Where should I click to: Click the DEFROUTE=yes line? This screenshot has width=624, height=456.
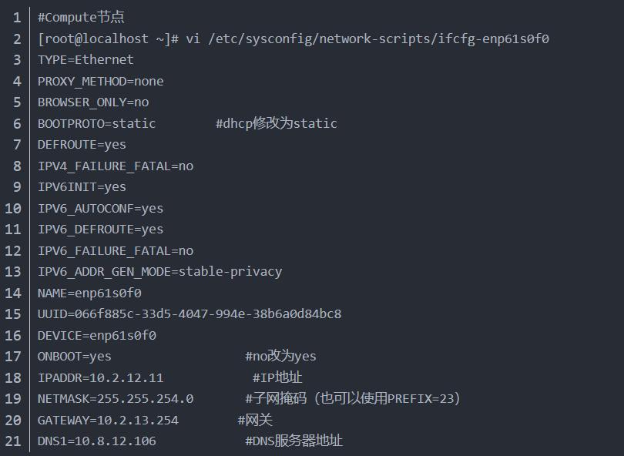[82, 144]
